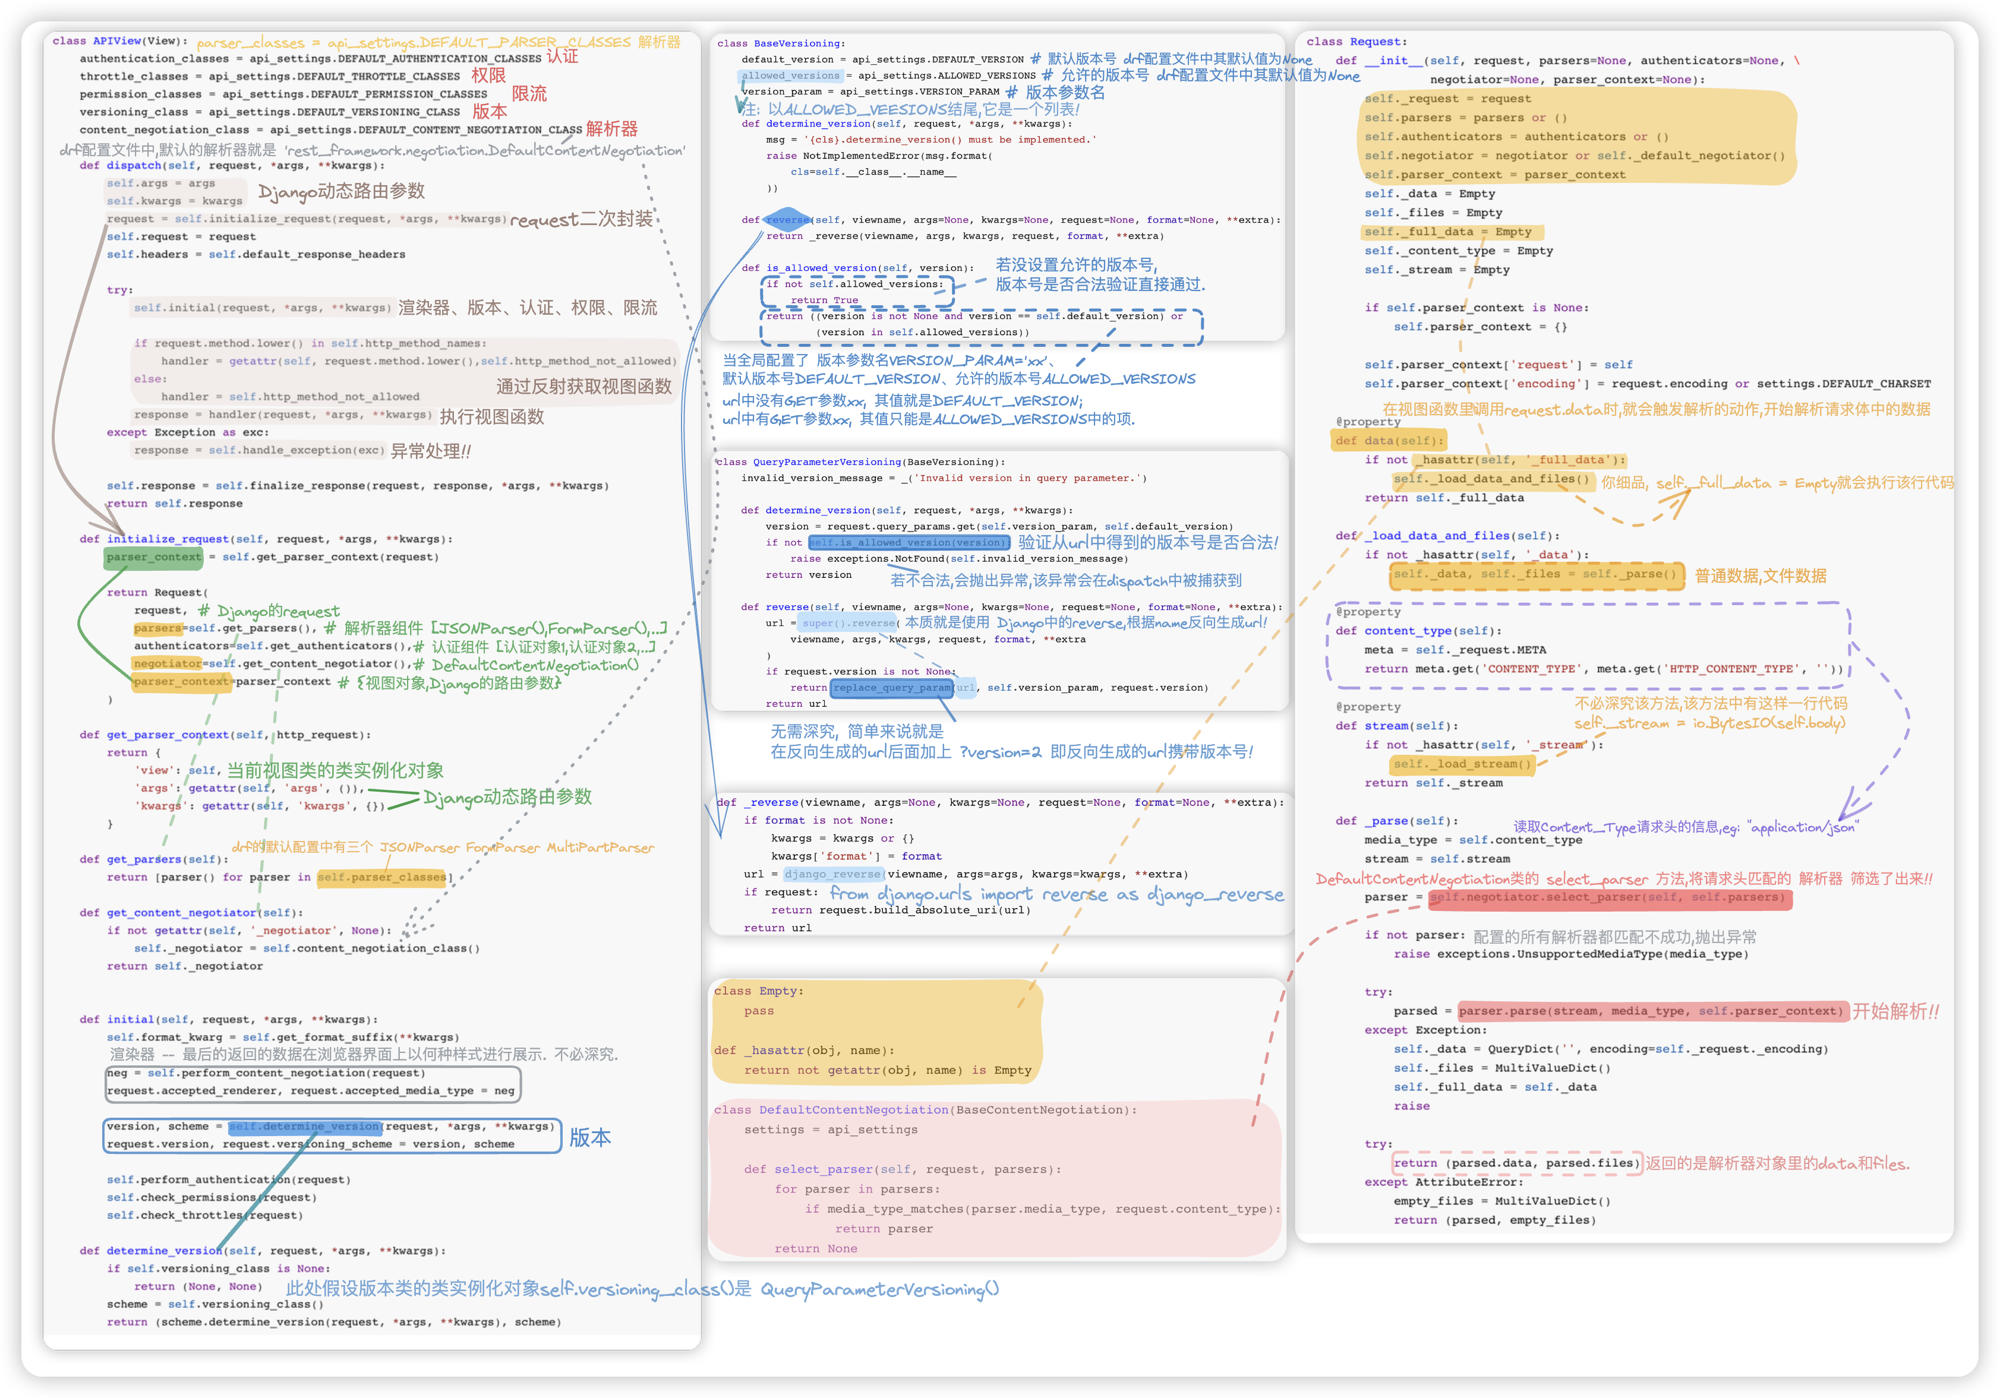Click the blue-highlighted replace_query_param call

point(892,688)
